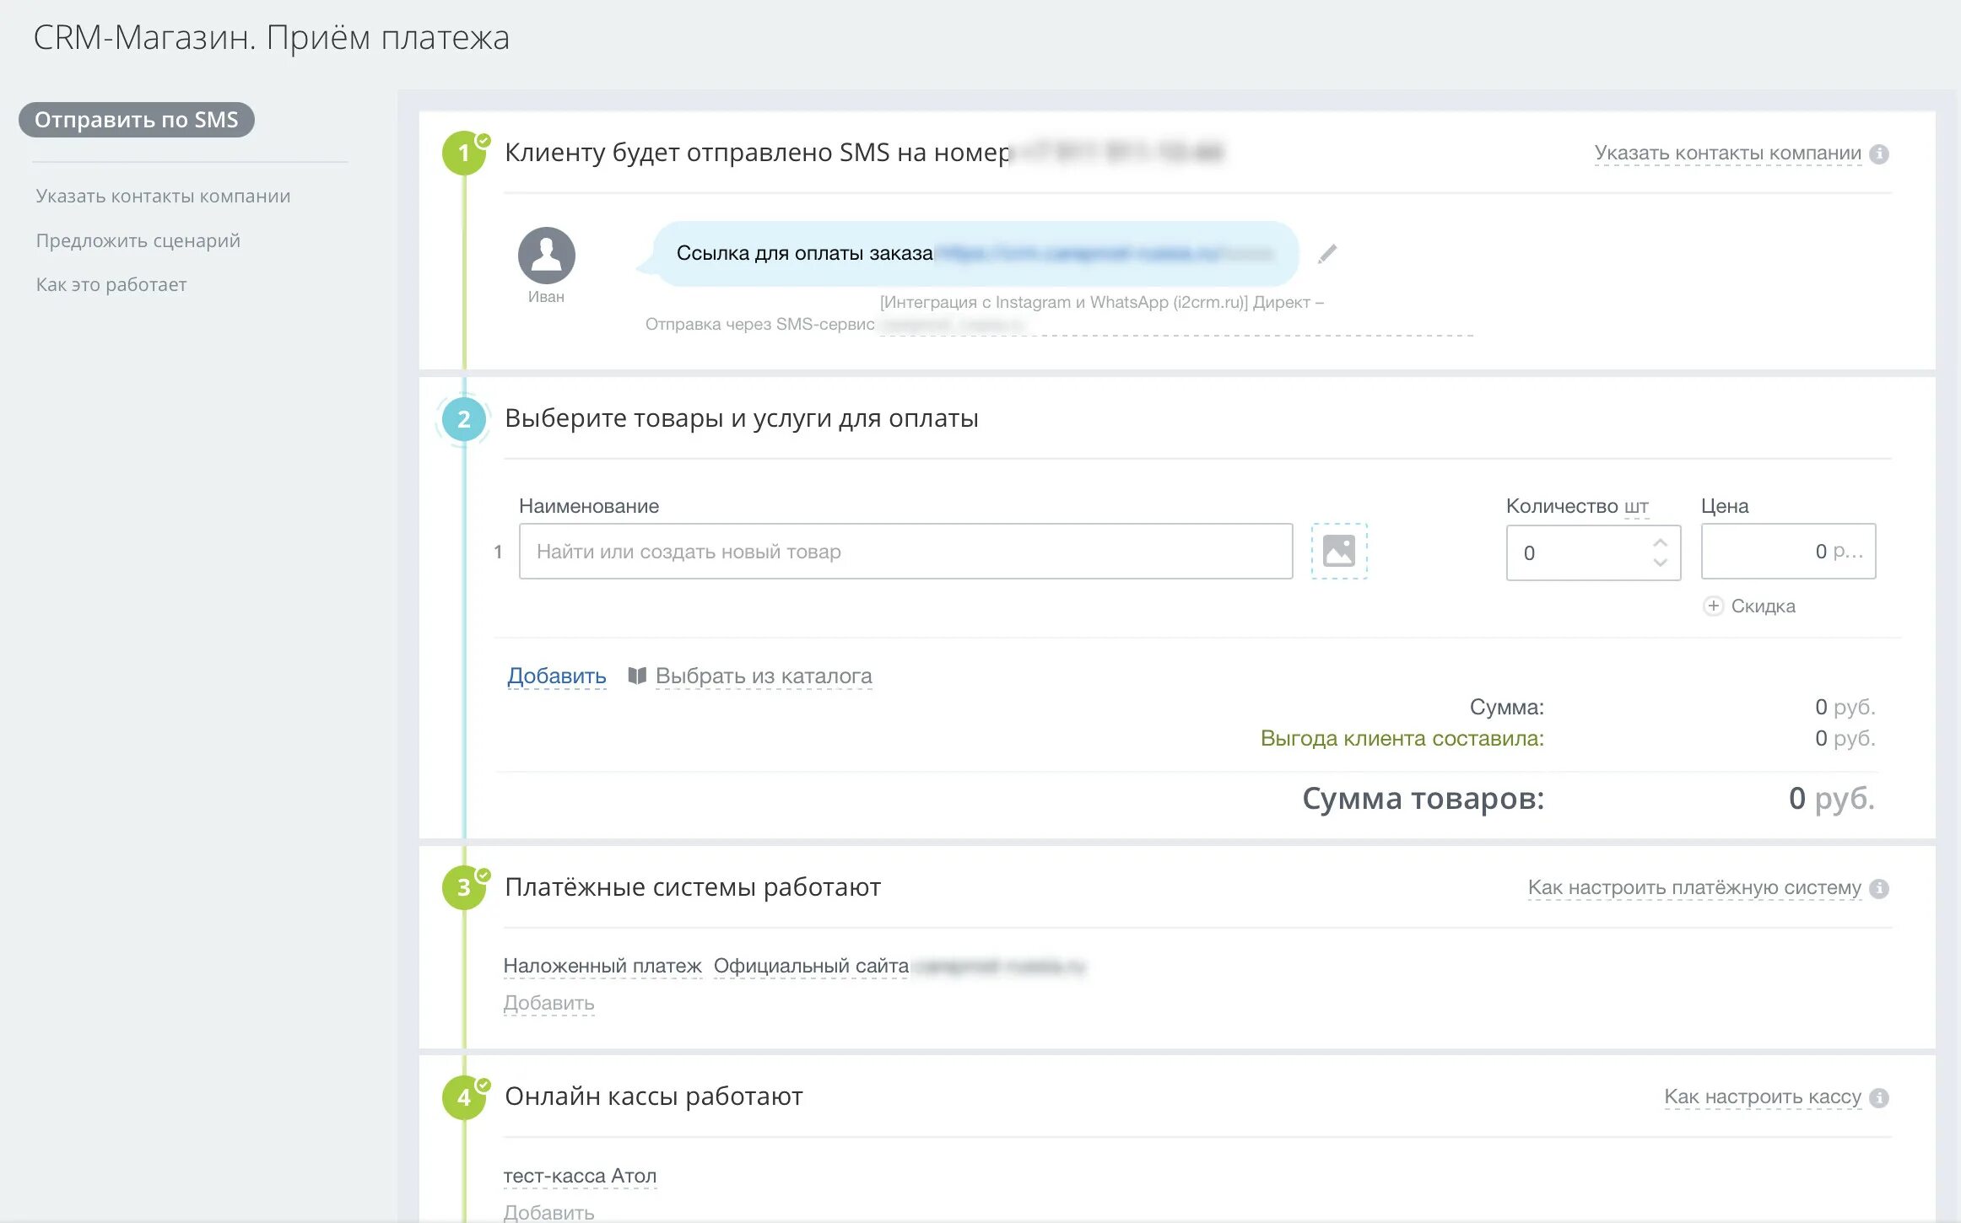Click the product image placeholder icon

[1339, 552]
